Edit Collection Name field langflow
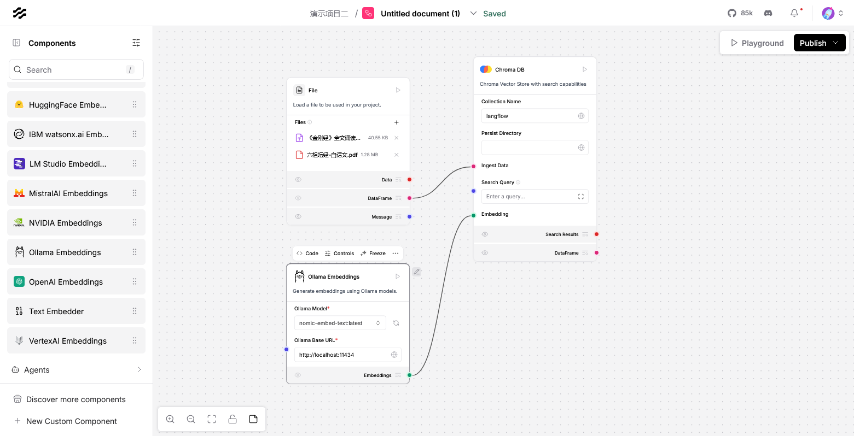The image size is (854, 436). pyautogui.click(x=535, y=116)
